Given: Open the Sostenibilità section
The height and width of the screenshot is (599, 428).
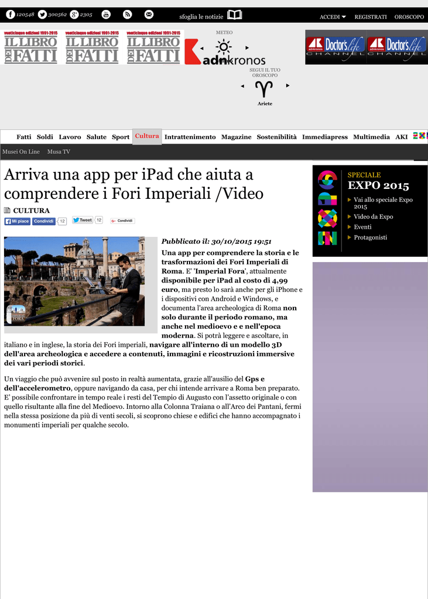Looking at the screenshot, I should [x=276, y=137].
